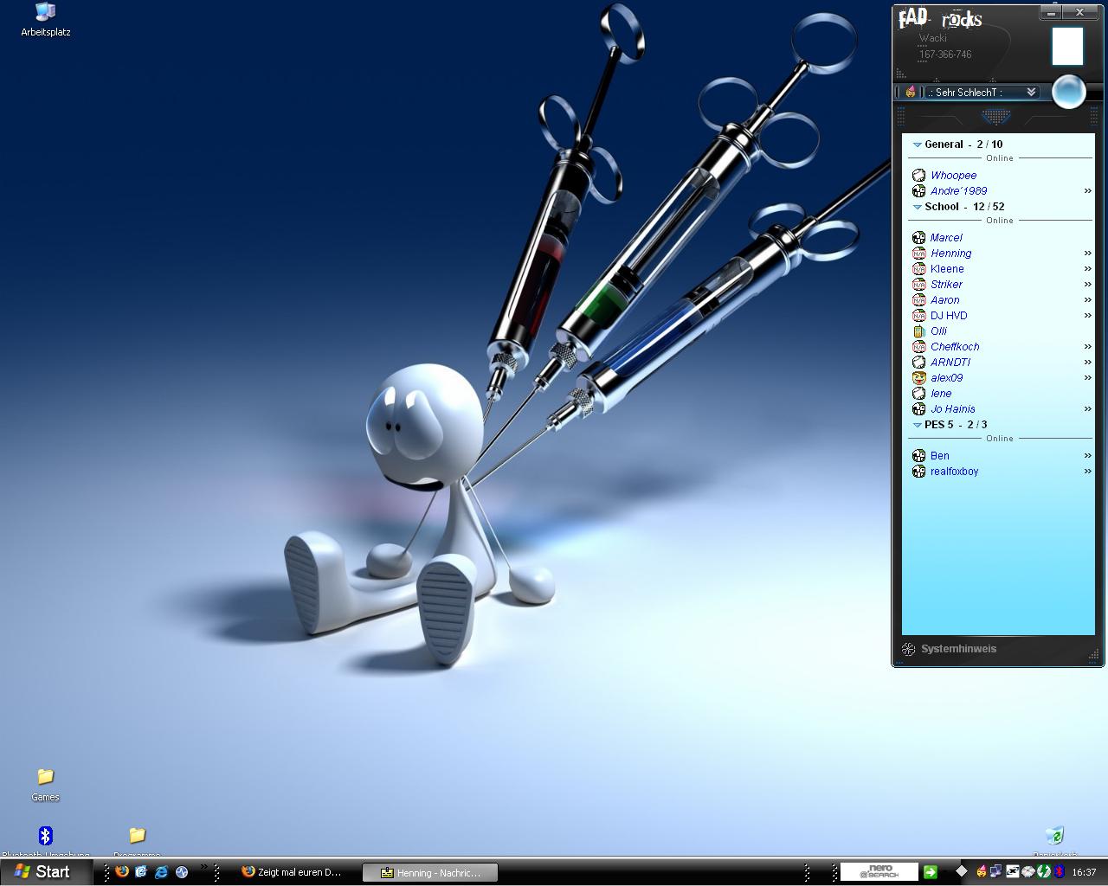Viewport: 1108px width, 886px height.
Task: Minimize the ICQ contact list window
Action: [x=1052, y=13]
